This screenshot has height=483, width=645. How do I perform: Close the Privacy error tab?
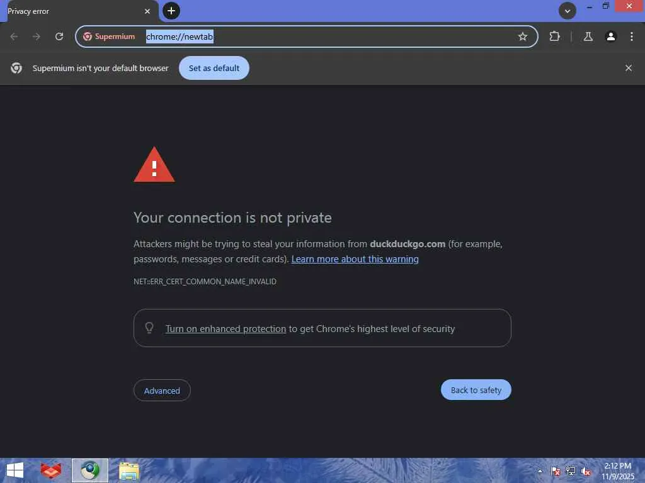(147, 11)
